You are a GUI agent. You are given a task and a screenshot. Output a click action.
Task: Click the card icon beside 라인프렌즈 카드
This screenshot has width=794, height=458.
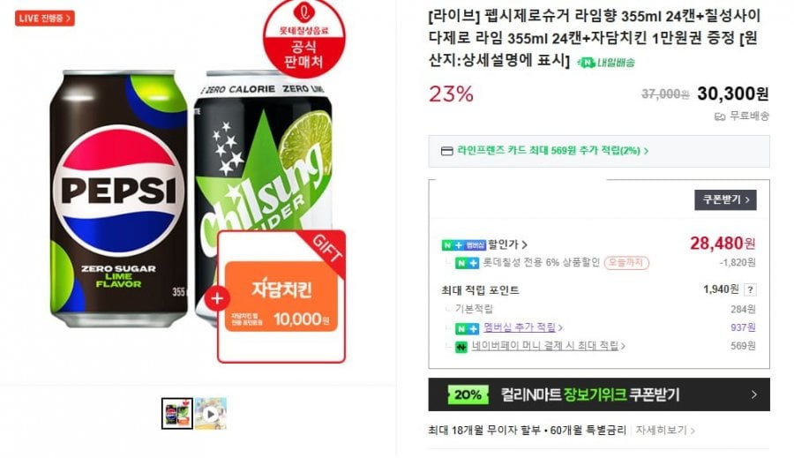[x=446, y=151]
